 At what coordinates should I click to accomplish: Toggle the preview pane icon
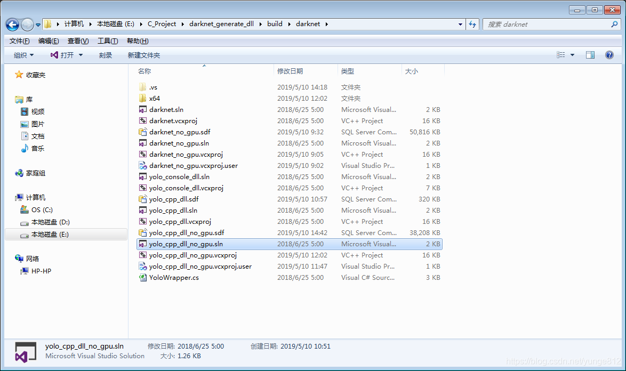590,55
